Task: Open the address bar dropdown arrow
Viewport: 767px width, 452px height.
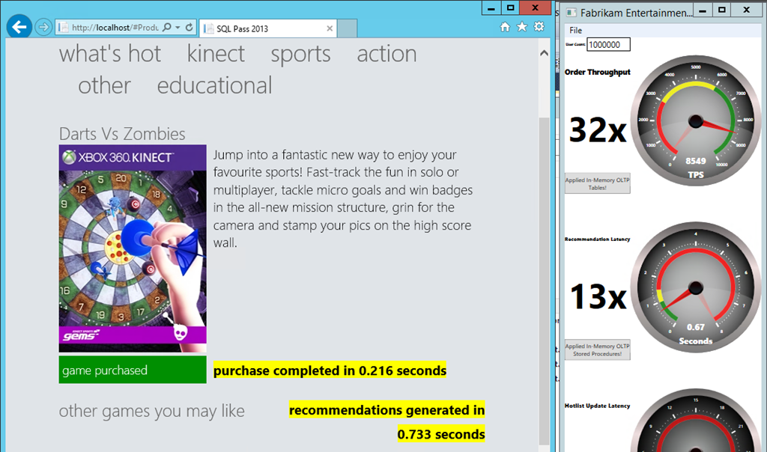Action: (178, 28)
